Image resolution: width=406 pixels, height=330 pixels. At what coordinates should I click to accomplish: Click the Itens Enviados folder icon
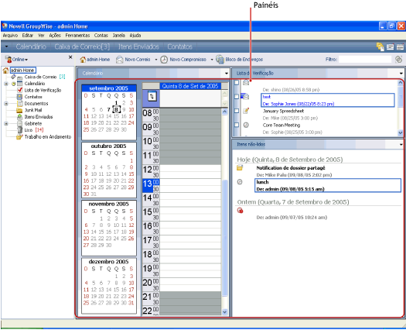point(19,117)
